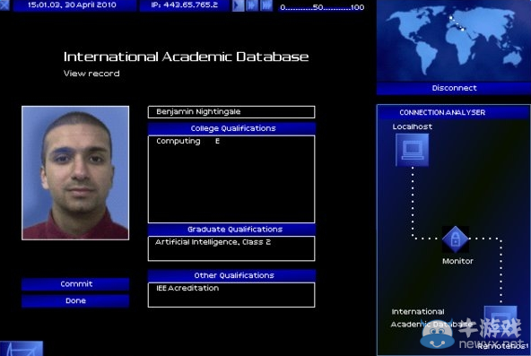Click the Connection Analyser panel title
The image size is (531, 356).
click(x=442, y=112)
